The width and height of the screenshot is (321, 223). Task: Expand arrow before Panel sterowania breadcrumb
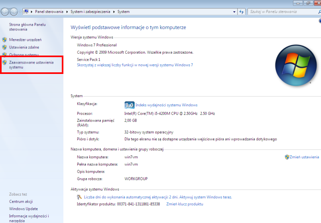pos(32,12)
